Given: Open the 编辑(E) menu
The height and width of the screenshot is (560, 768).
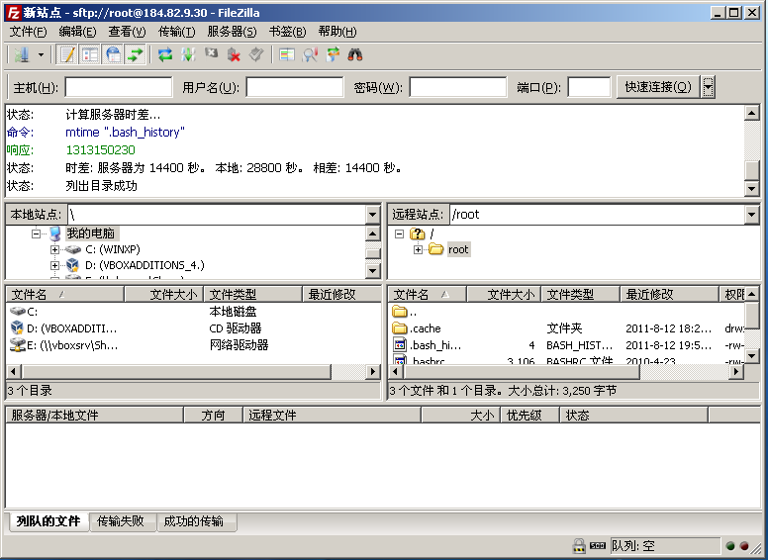Looking at the screenshot, I should pyautogui.click(x=77, y=32).
